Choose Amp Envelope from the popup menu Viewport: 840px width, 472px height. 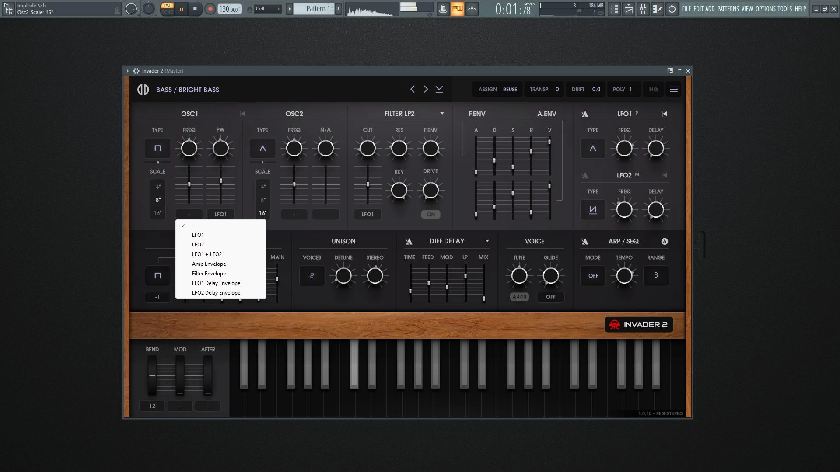coord(221,264)
